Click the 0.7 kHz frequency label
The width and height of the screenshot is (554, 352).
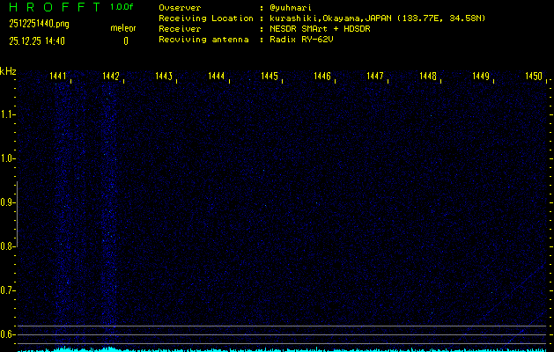pyautogui.click(x=6, y=290)
